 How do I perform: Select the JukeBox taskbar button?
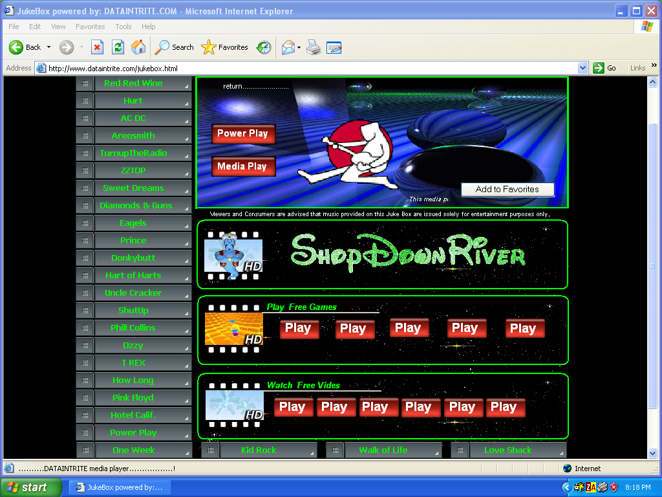pyautogui.click(x=120, y=487)
